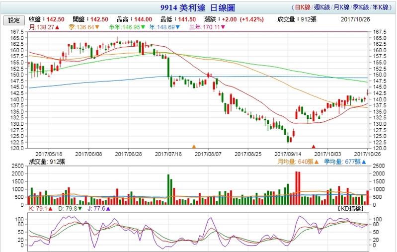This screenshot has height=252, width=397.
Task: Click the 最低 141.50 low price
Action: 178,19
